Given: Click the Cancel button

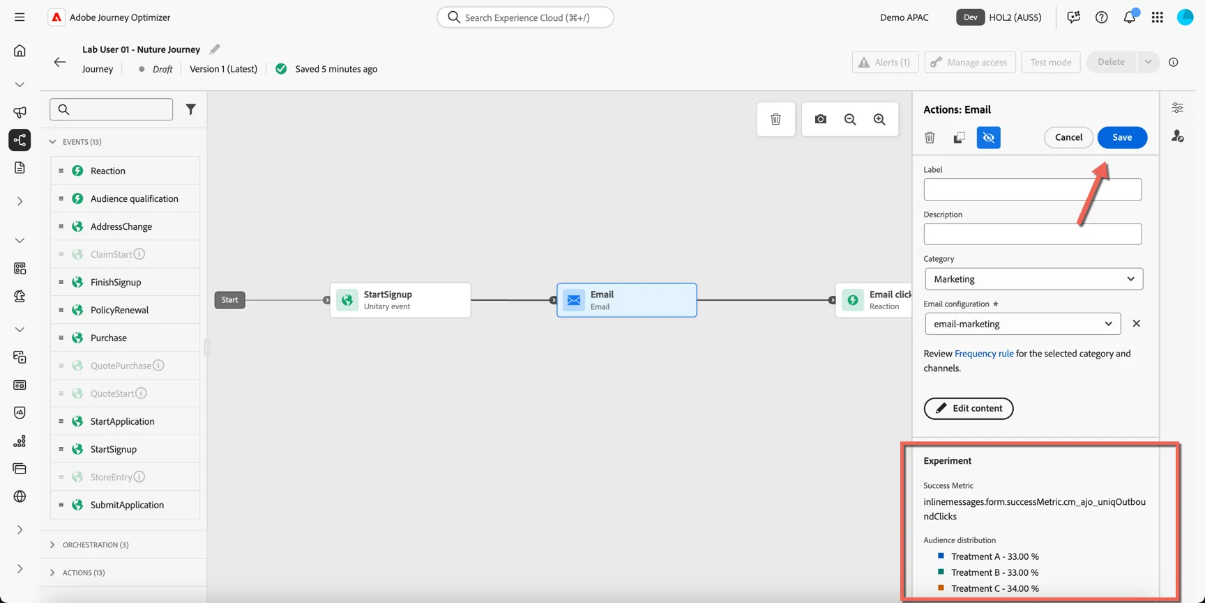Looking at the screenshot, I should [1068, 137].
